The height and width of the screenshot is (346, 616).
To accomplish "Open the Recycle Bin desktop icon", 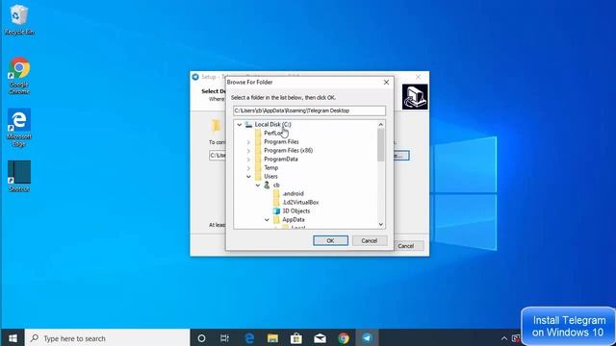I will [19, 19].
